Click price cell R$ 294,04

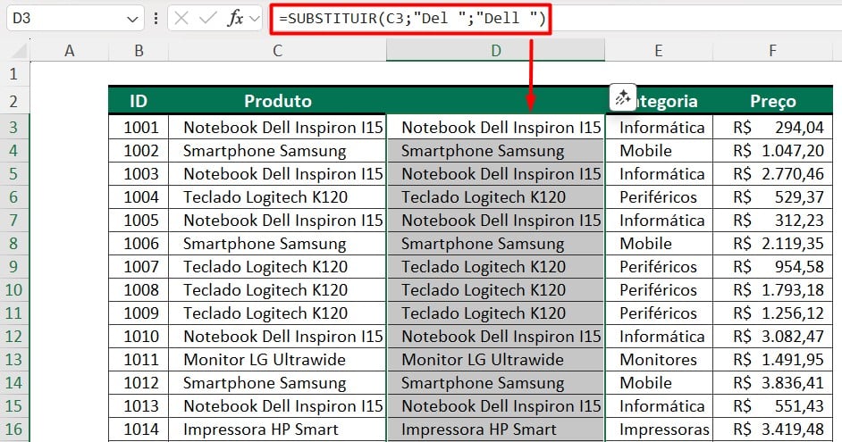point(772,127)
